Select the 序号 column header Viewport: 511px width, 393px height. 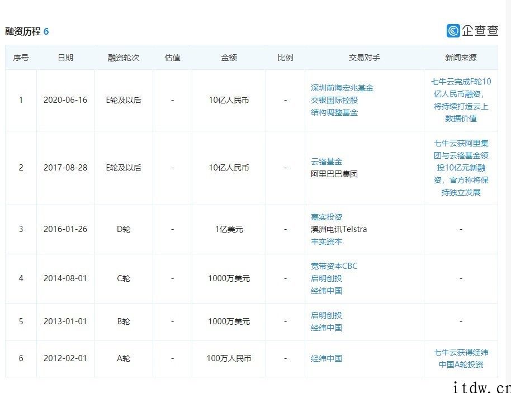point(21,58)
